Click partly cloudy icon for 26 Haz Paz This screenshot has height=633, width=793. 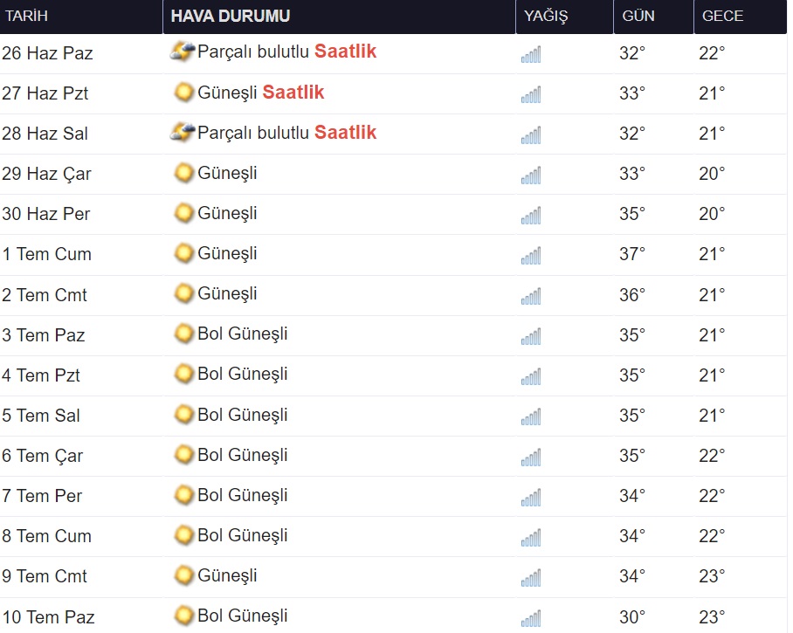click(x=183, y=52)
